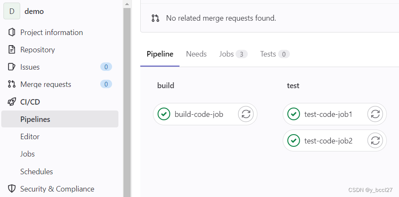The height and width of the screenshot is (197, 399).
Task: Click the sidebar scroll up arrow
Action: [x=127, y=4]
